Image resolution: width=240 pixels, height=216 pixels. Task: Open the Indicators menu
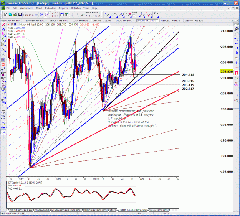51,8
